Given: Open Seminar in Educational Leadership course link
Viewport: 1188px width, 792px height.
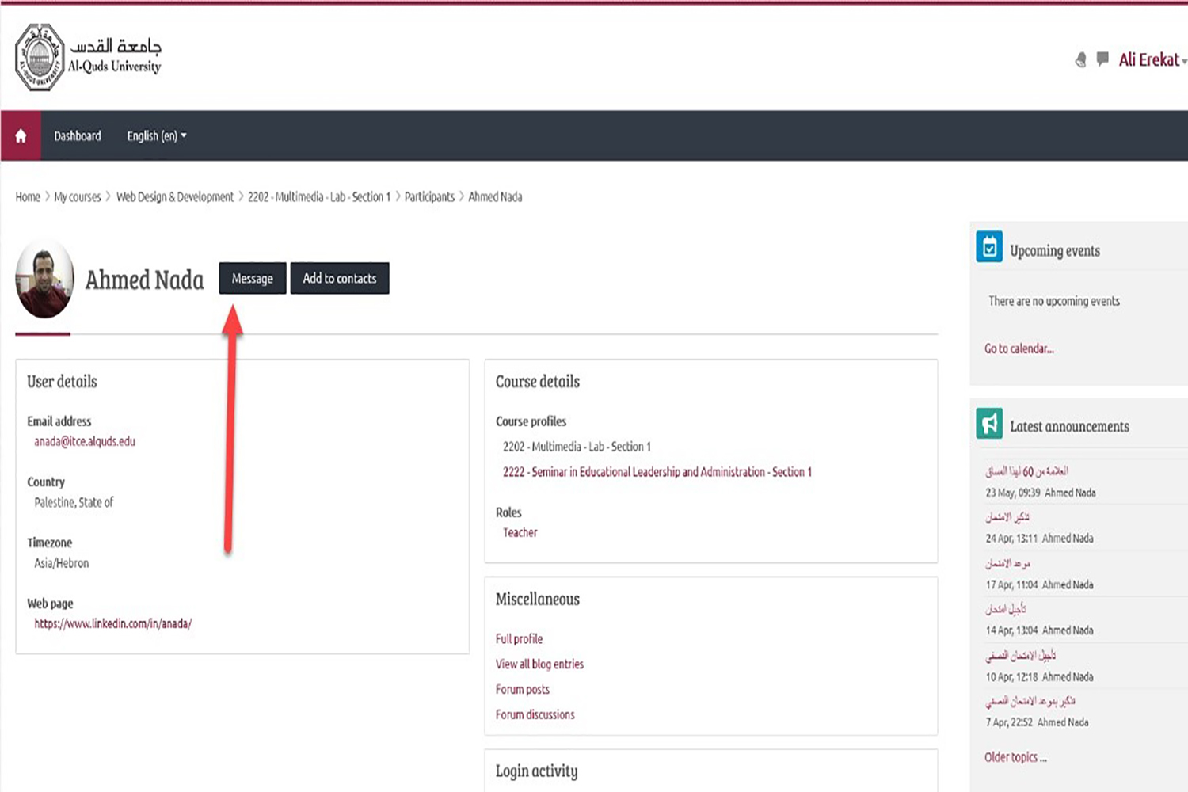Looking at the screenshot, I should (x=657, y=472).
